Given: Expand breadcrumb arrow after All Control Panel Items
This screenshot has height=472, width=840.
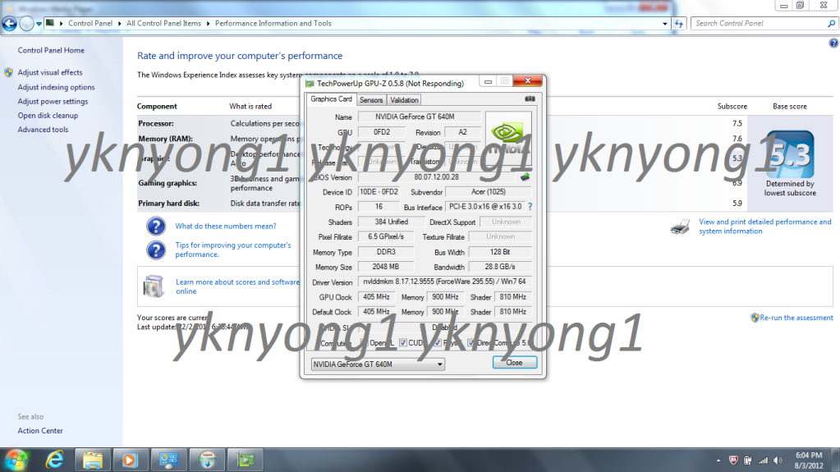Looking at the screenshot, I should pyautogui.click(x=208, y=24).
